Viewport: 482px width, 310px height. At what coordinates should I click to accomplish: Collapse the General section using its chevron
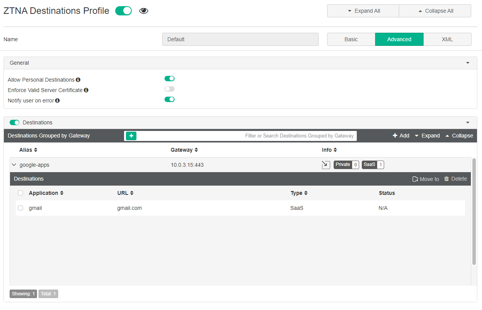click(467, 63)
